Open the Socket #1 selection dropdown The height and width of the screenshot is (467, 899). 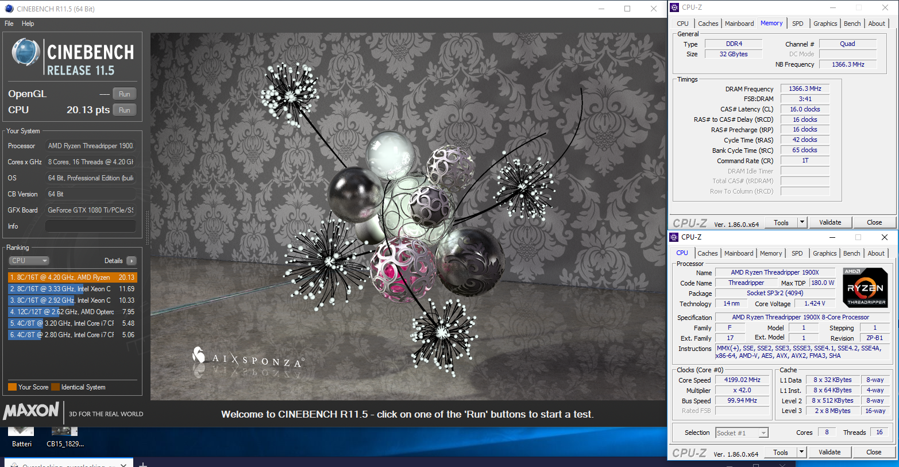point(742,433)
